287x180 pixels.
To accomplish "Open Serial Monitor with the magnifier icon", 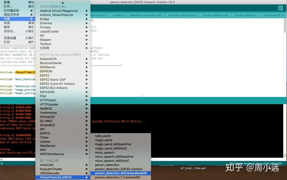I will 280,8.
